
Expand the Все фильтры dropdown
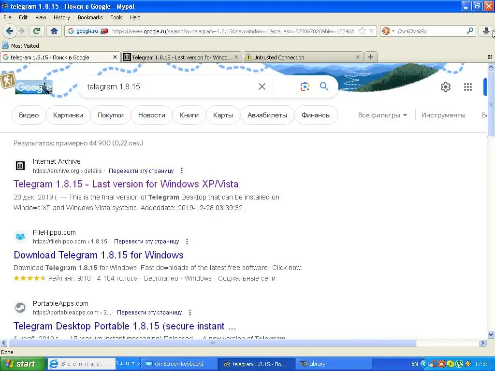(x=382, y=115)
